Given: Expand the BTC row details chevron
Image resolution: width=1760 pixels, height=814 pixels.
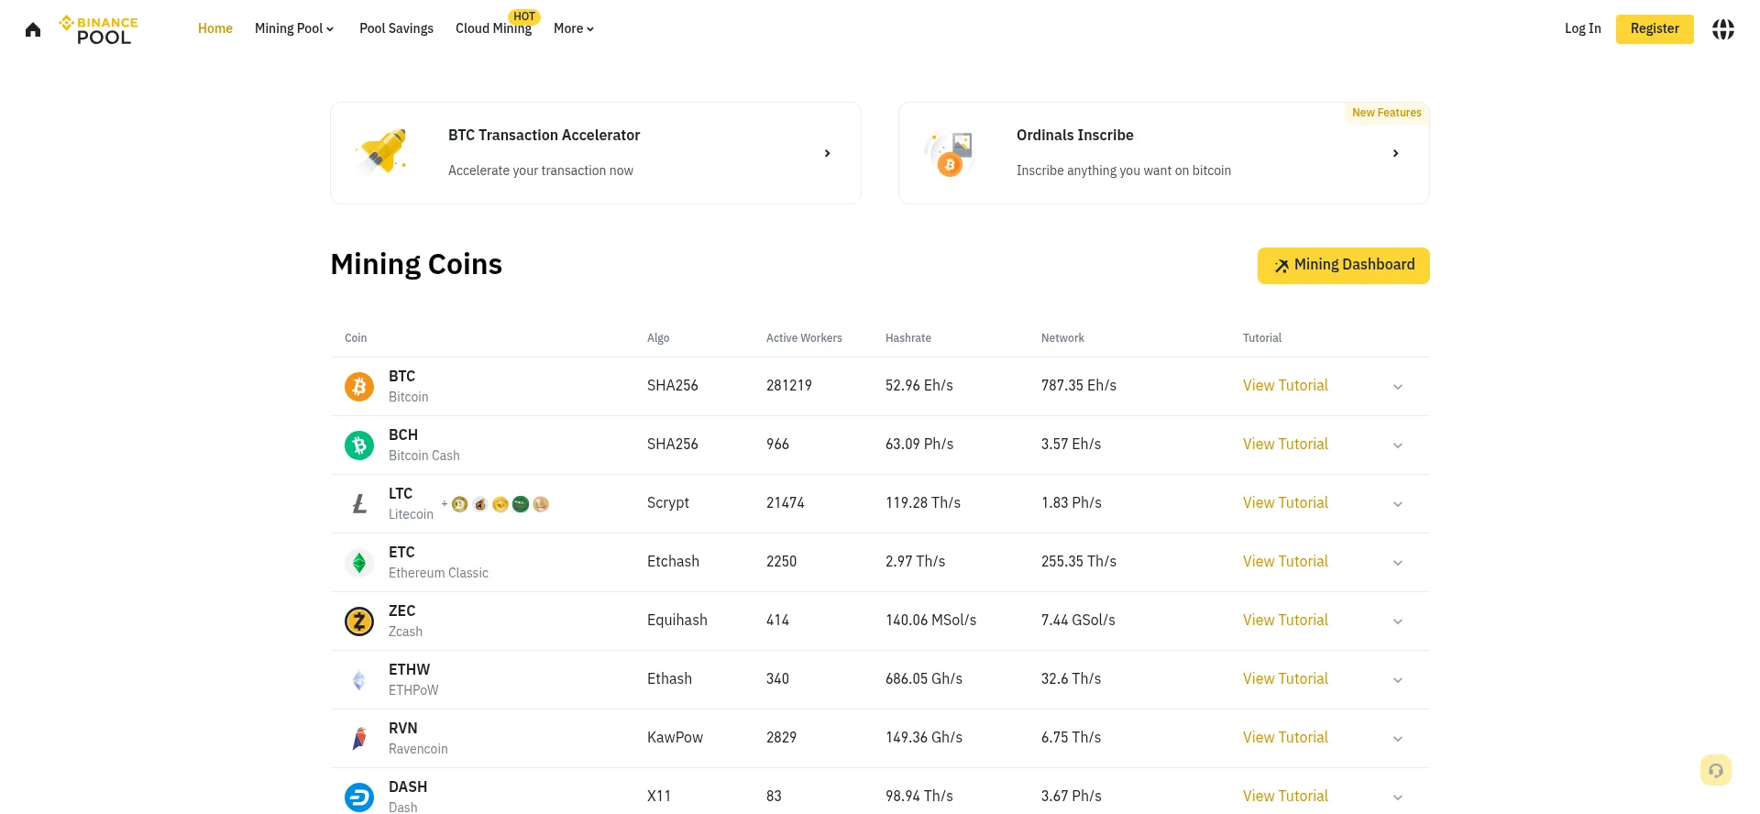Looking at the screenshot, I should 1398,387.
